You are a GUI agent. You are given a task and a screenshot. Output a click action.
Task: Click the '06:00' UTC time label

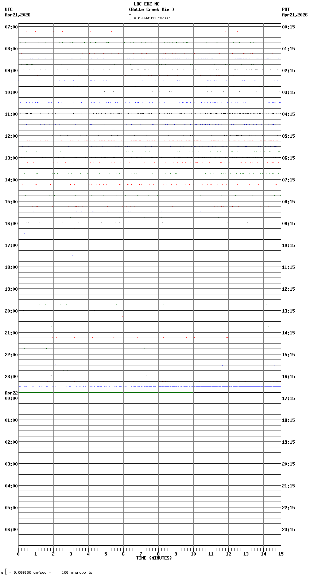[x=11, y=530]
